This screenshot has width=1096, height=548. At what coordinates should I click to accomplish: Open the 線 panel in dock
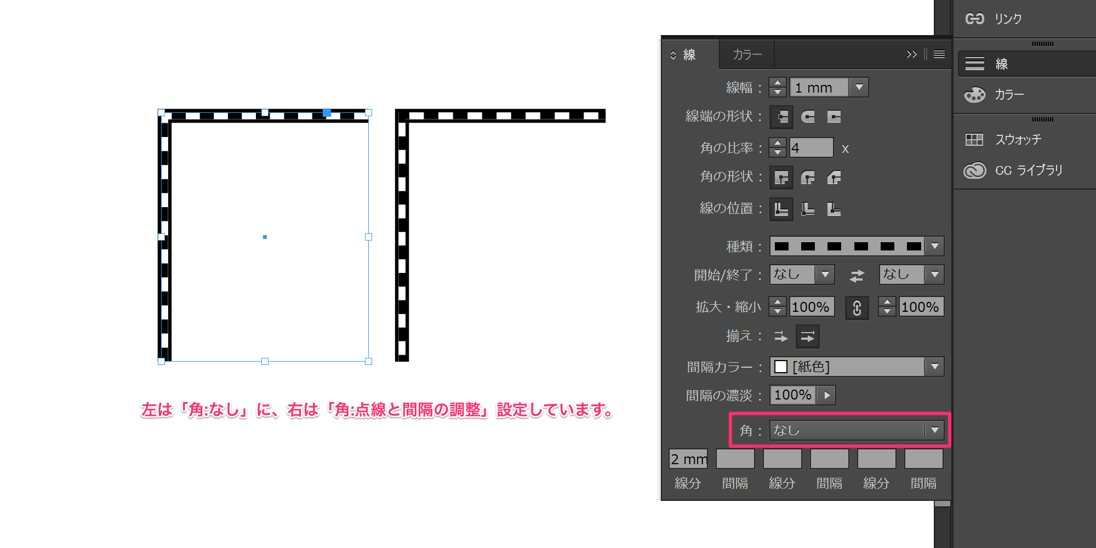[1026, 64]
